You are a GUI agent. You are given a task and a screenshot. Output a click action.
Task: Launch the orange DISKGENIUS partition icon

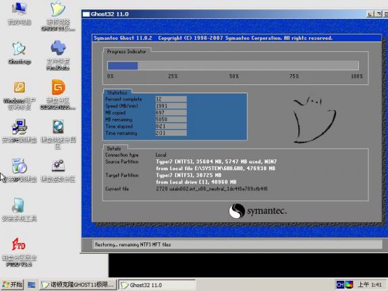pyautogui.click(x=58, y=87)
